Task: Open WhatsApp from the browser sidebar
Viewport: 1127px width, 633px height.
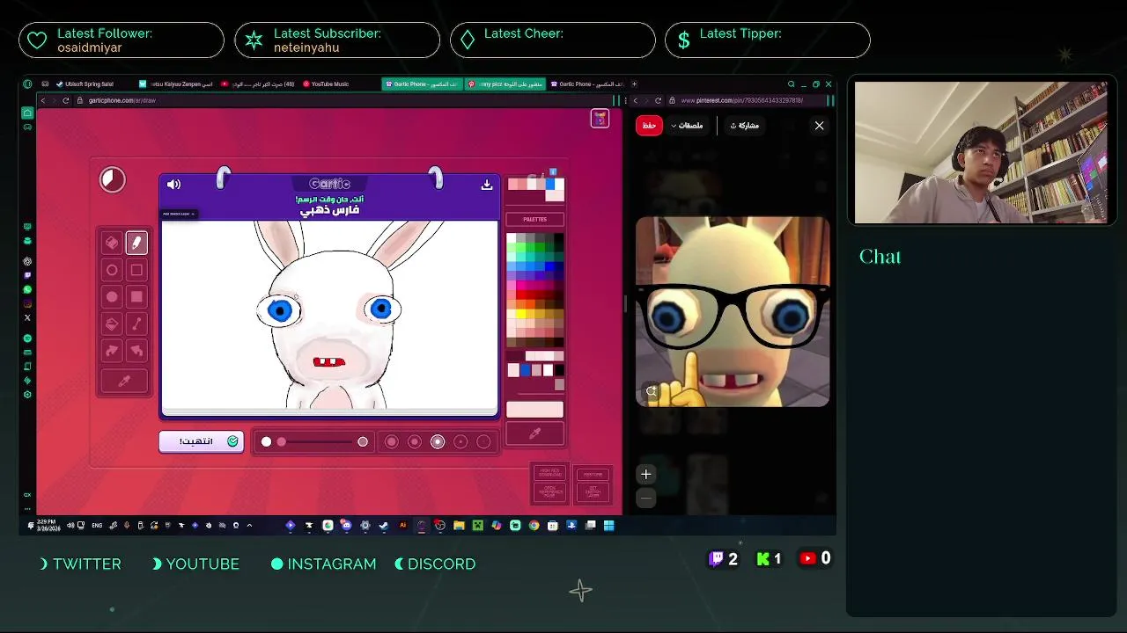Action: click(x=27, y=289)
